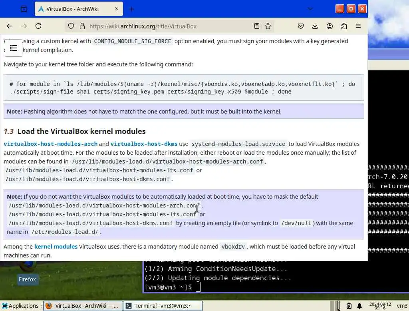Click the /dev/null code text

[x=296, y=223]
